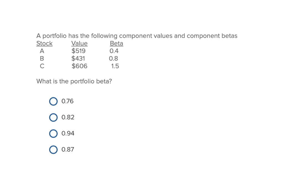Pick the 0.87 radio button
The height and width of the screenshot is (179, 284).
pos(53,150)
